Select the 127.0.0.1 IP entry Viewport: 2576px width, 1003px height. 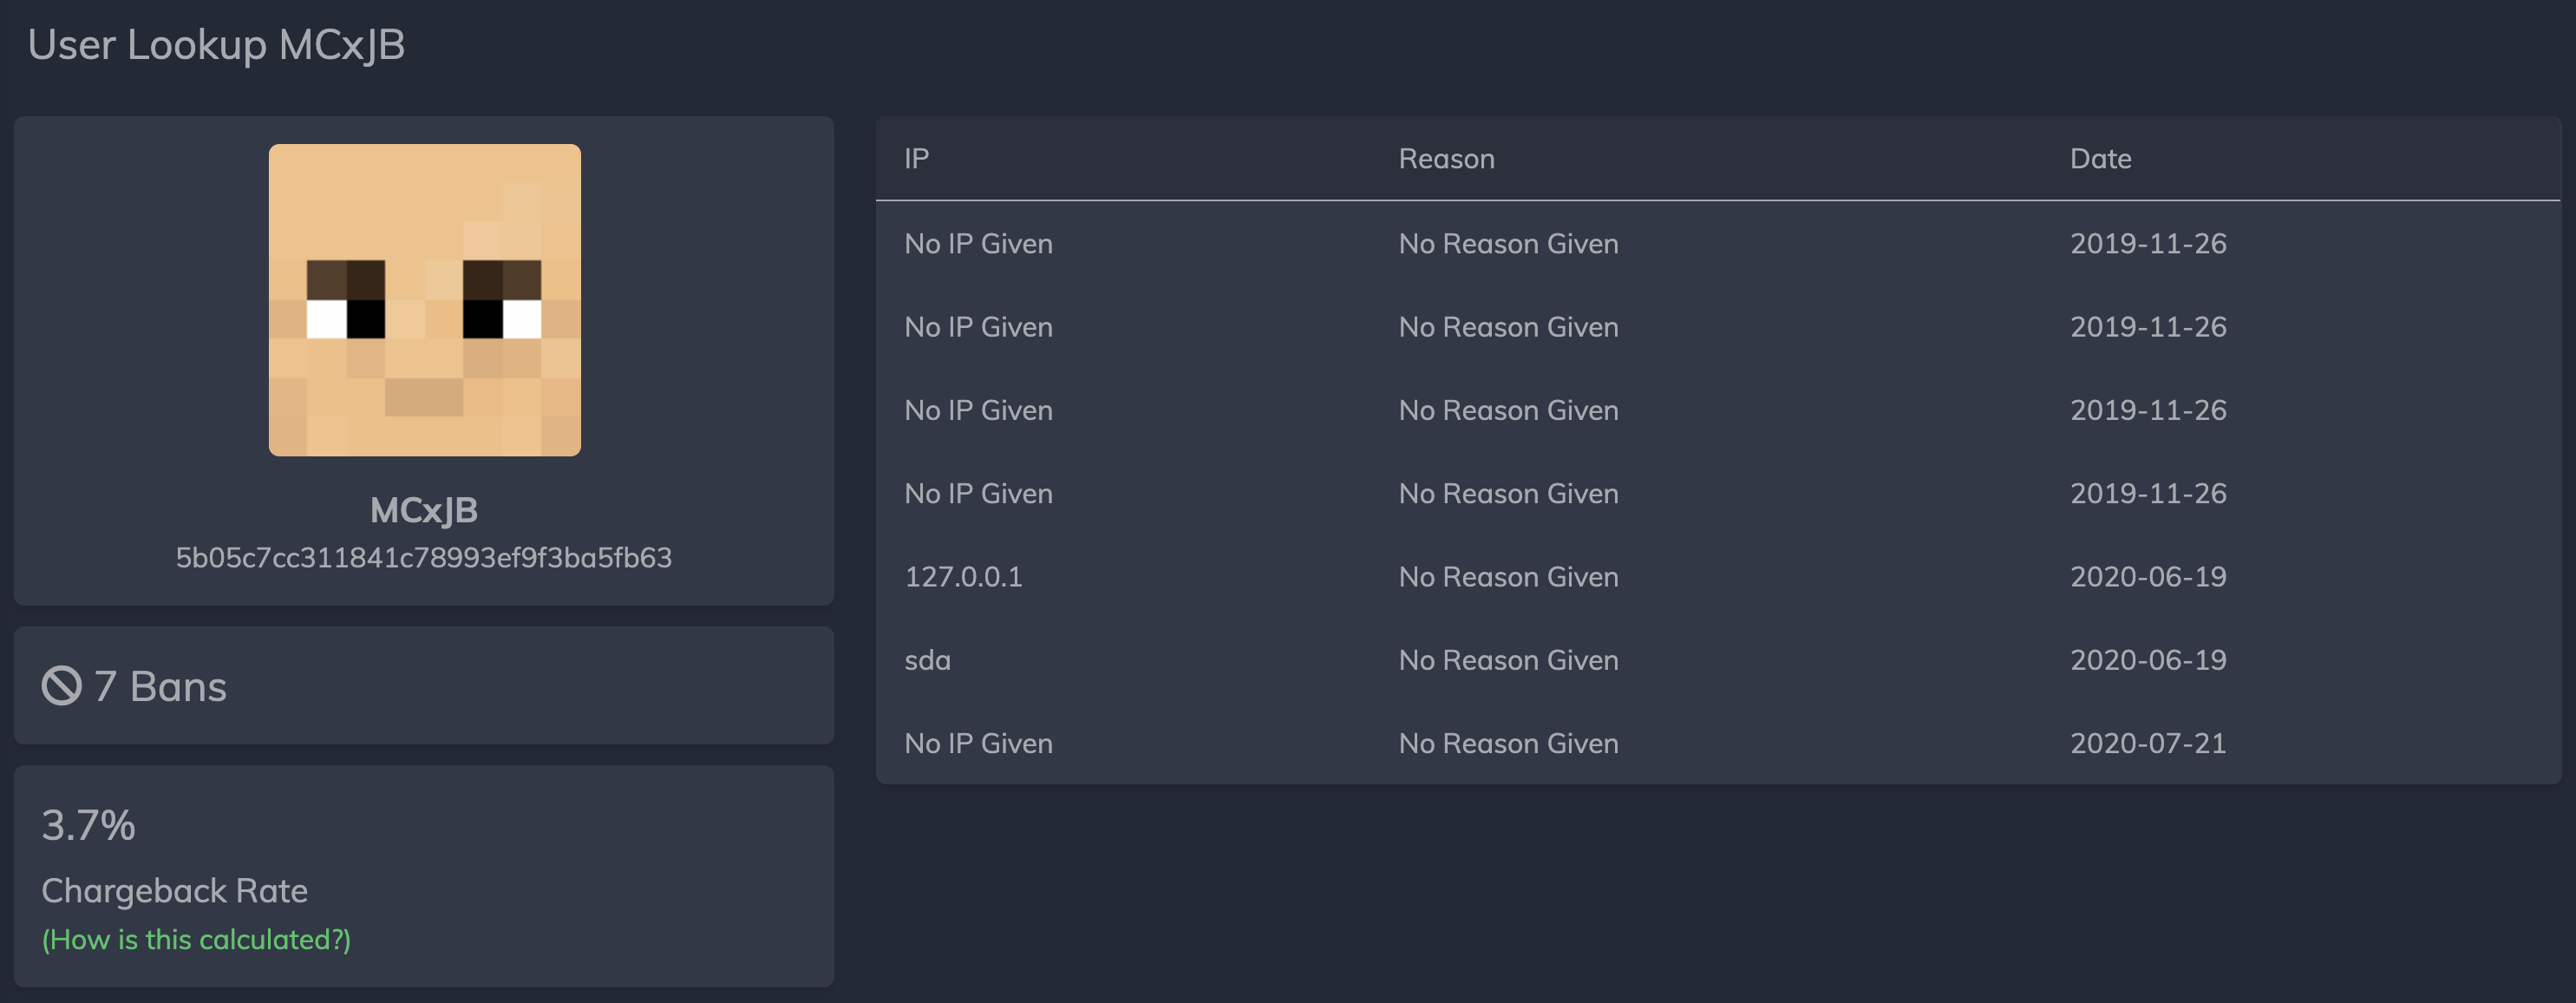[x=963, y=577]
